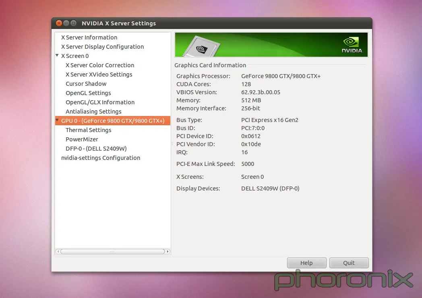Click the sidebar horizontal scrollbar thumb
The height and width of the screenshot is (298, 422).
coord(112,251)
